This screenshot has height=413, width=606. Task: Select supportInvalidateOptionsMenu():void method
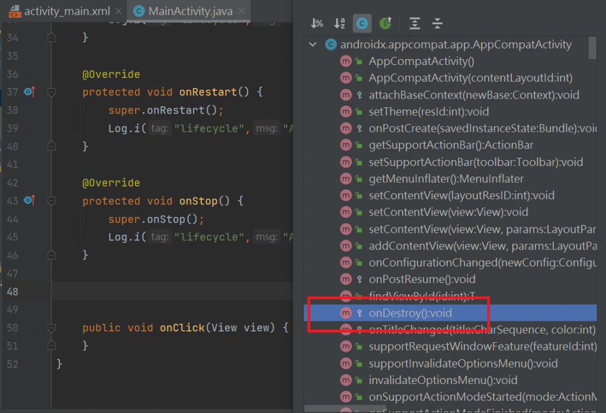click(x=463, y=363)
